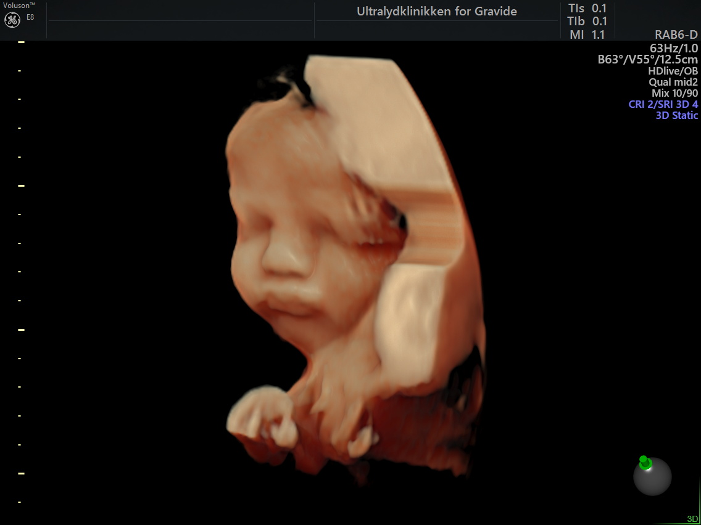
Task: Click the 'E8' model label
Action: pyautogui.click(x=30, y=17)
